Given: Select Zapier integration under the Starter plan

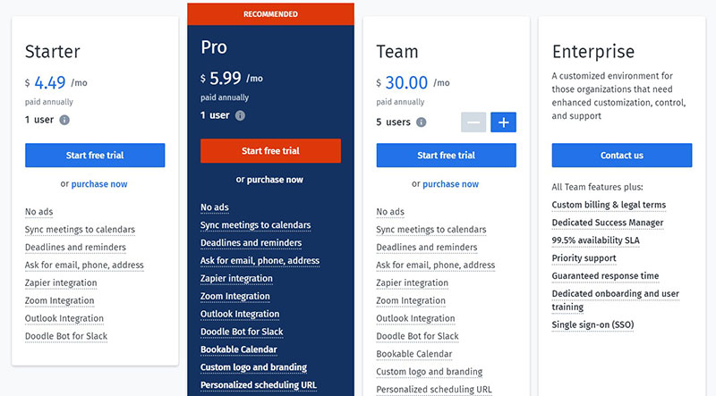Looking at the screenshot, I should (61, 282).
